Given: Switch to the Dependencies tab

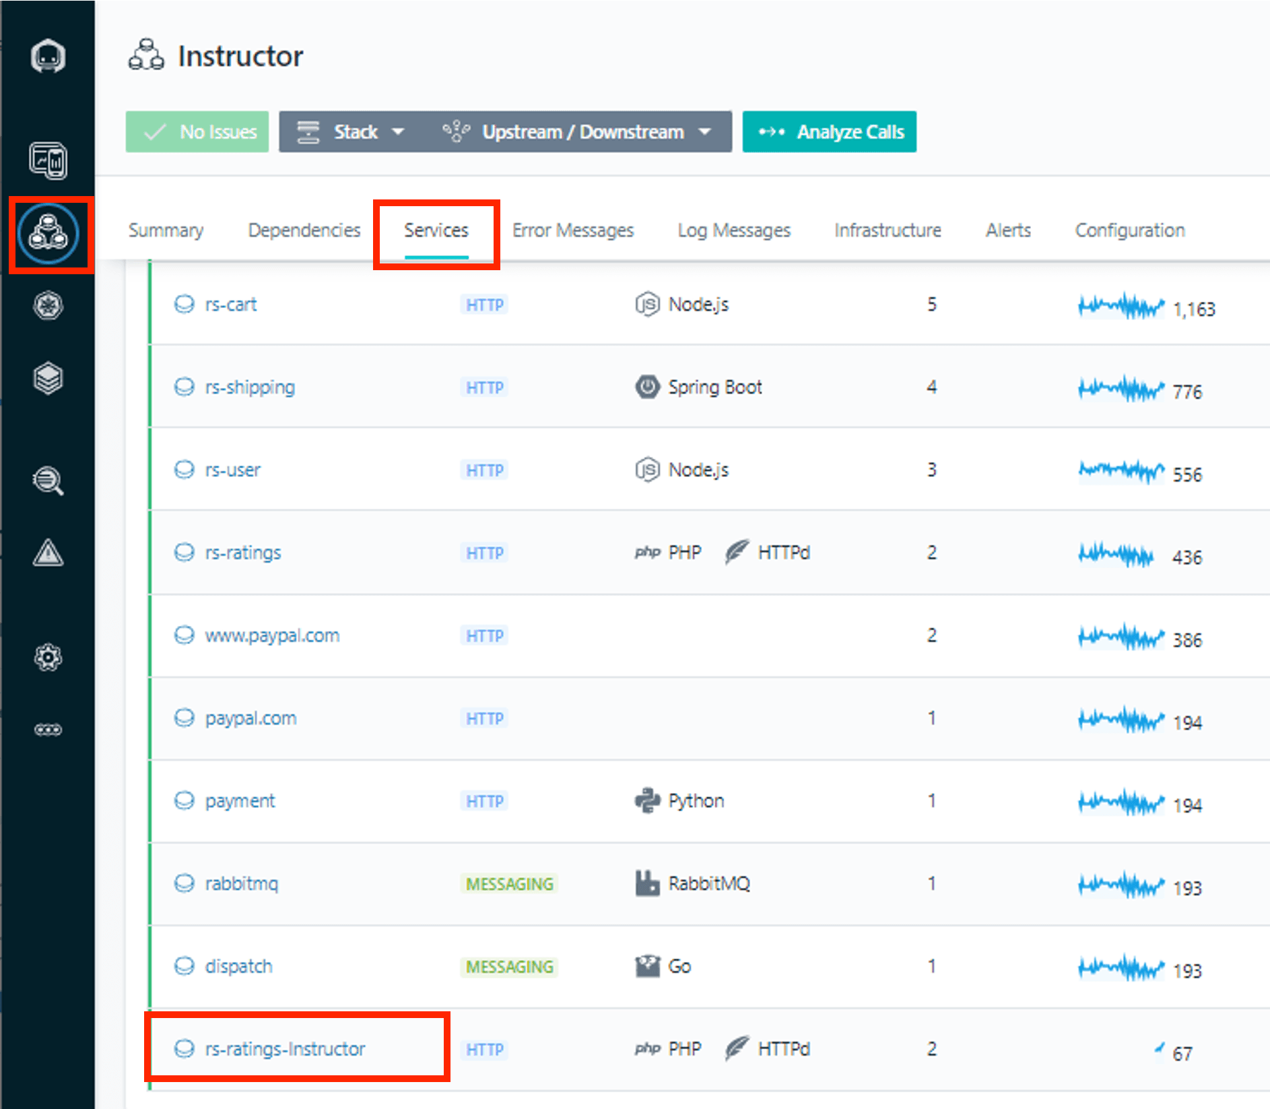Looking at the screenshot, I should [304, 230].
